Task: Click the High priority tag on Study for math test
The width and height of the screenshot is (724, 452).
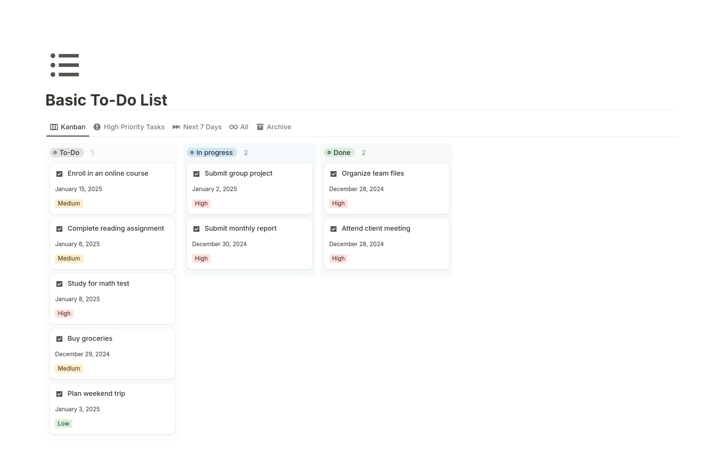Action: pos(64,313)
